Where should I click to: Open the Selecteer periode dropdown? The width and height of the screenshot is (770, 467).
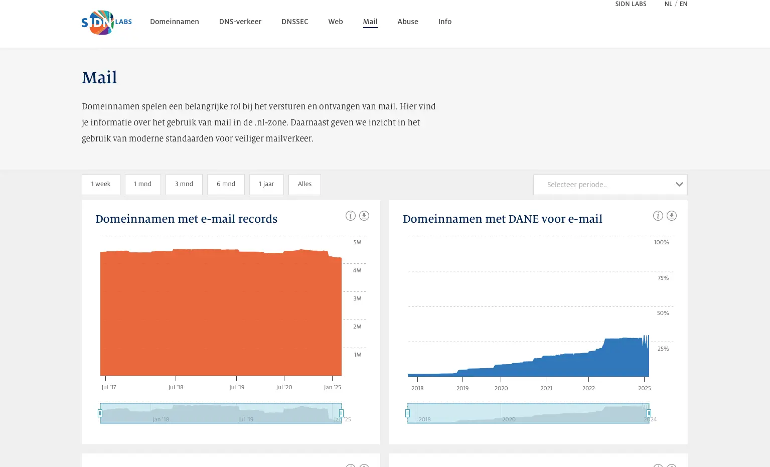(610, 185)
